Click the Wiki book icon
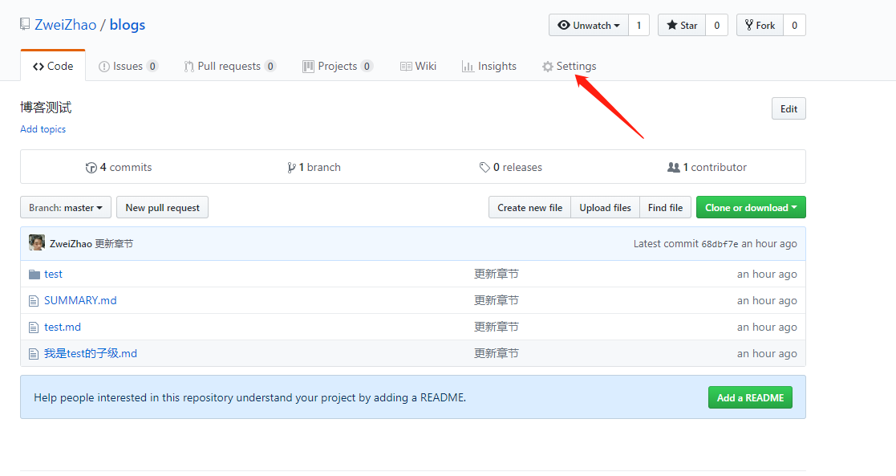The height and width of the screenshot is (476, 896). coord(406,66)
